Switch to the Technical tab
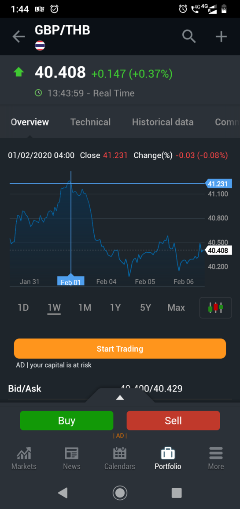This screenshot has height=509, width=240. 91,122
